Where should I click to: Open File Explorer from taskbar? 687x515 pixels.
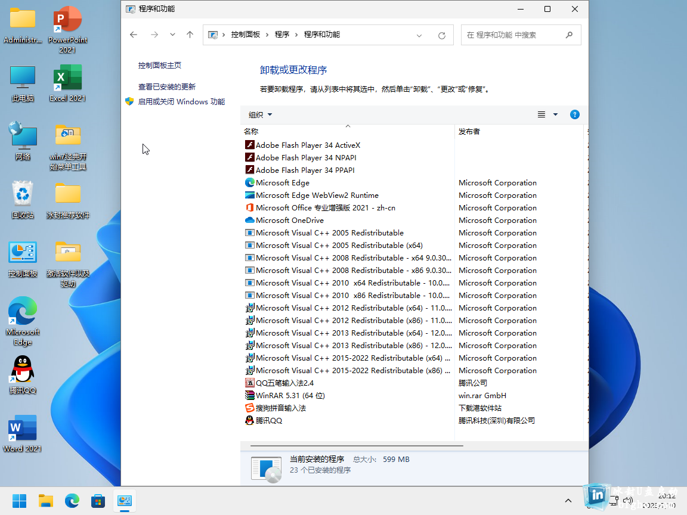pos(45,501)
